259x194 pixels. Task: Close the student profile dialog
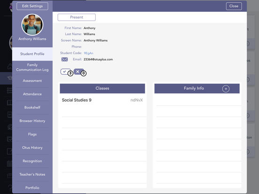pos(234,6)
